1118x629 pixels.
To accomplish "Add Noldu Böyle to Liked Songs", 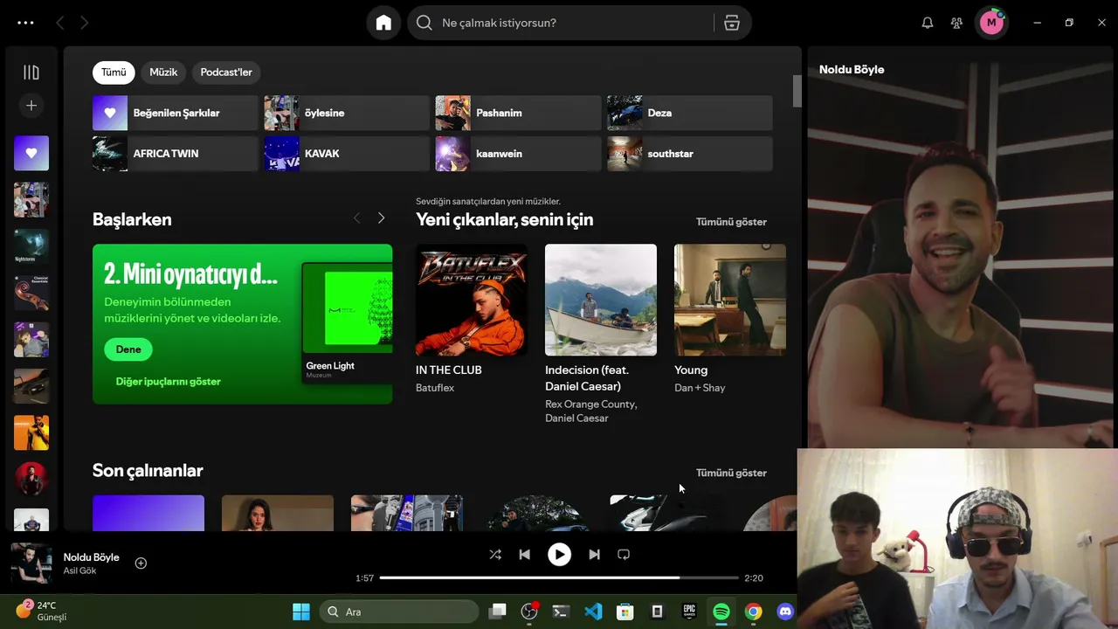I will 141,563.
